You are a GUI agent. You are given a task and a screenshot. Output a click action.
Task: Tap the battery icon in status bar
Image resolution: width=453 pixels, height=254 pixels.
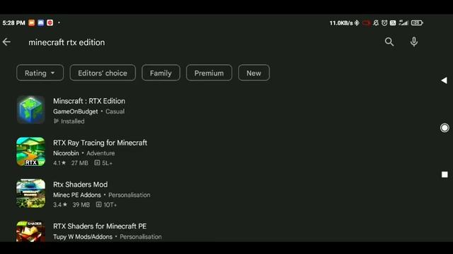click(417, 23)
